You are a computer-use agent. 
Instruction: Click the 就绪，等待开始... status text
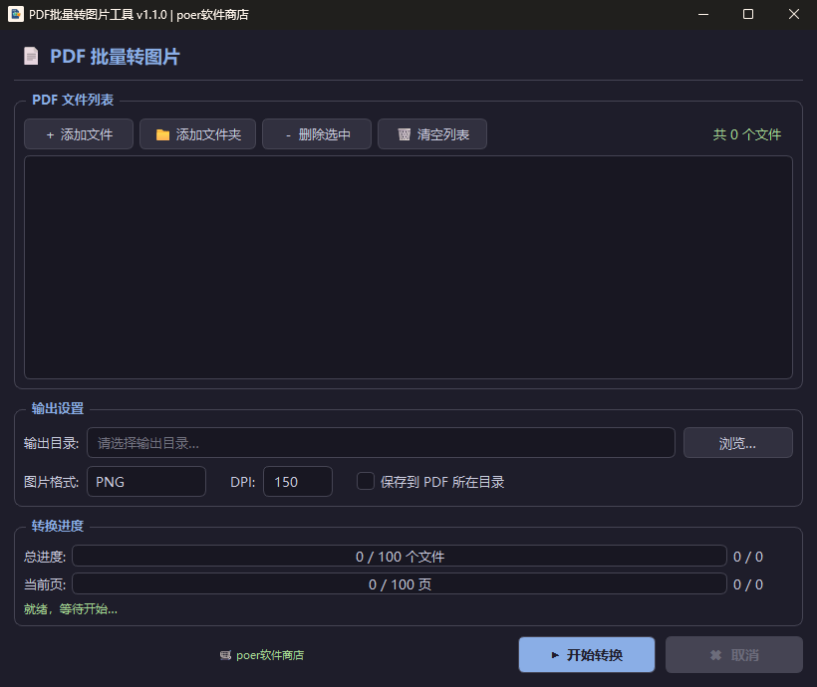point(71,609)
